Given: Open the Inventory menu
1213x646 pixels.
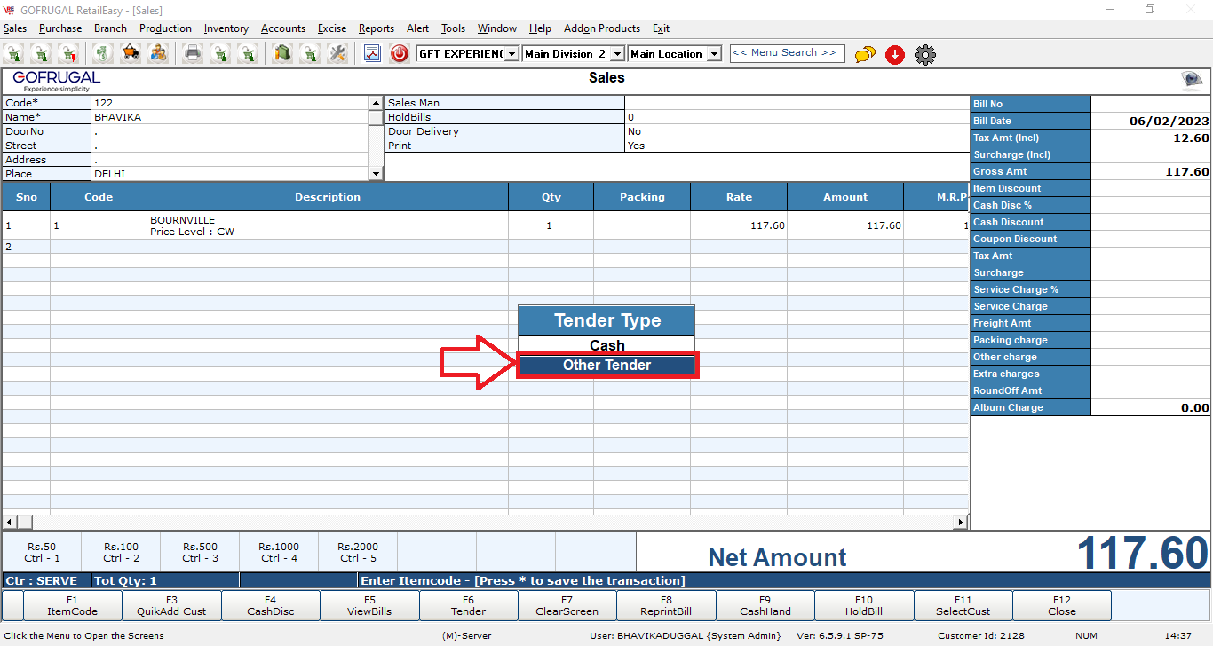Looking at the screenshot, I should coord(226,28).
